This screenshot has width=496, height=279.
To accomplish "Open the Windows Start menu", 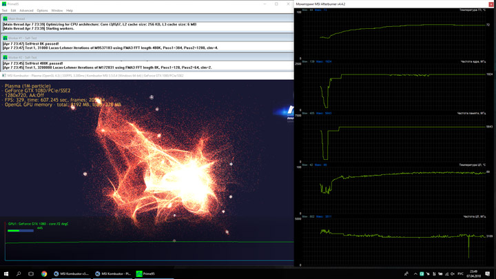I will pyautogui.click(x=6, y=273).
